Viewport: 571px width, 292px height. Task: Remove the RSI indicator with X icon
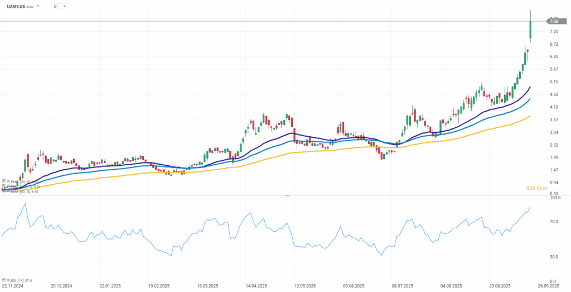click(8, 280)
